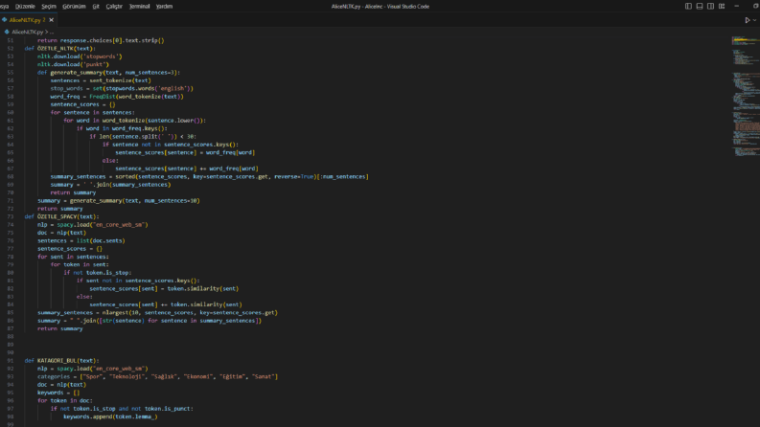The image size is (760, 427).
Task: Click "nltk.download('stopwords')" code line
Action: pos(80,56)
